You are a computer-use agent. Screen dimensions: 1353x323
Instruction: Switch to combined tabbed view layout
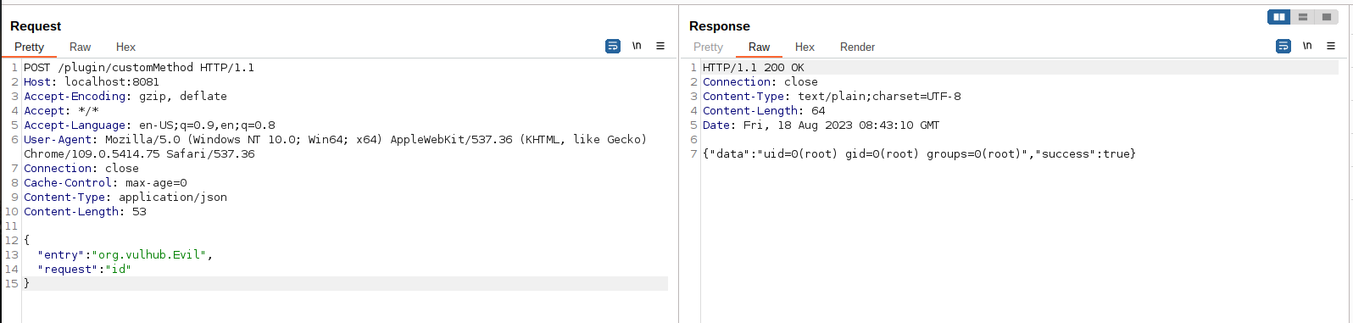click(1327, 17)
